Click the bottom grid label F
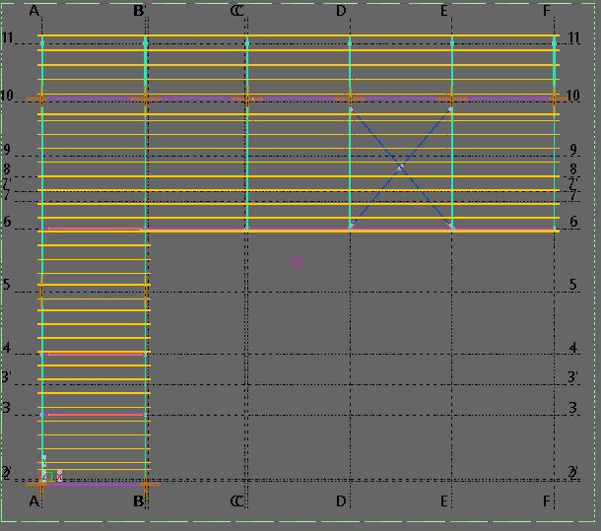This screenshot has height=531, width=601. pyautogui.click(x=547, y=501)
